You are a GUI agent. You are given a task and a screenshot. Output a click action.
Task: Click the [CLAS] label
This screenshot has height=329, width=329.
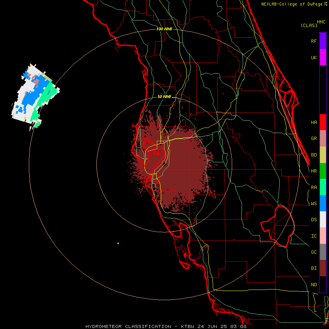[309, 25]
